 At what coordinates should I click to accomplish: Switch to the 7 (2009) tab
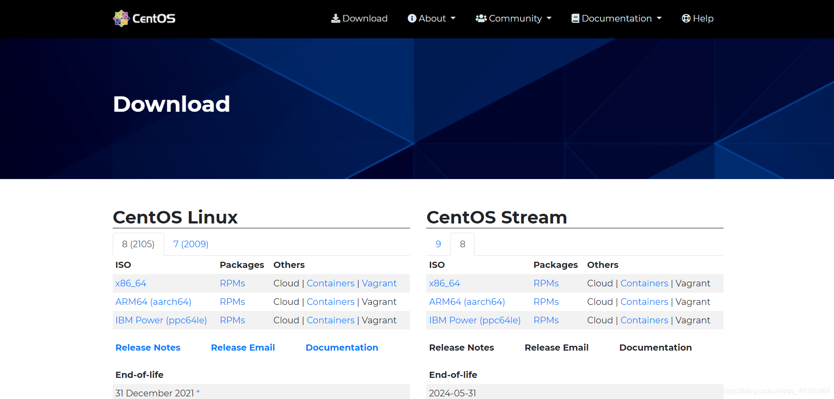point(191,244)
